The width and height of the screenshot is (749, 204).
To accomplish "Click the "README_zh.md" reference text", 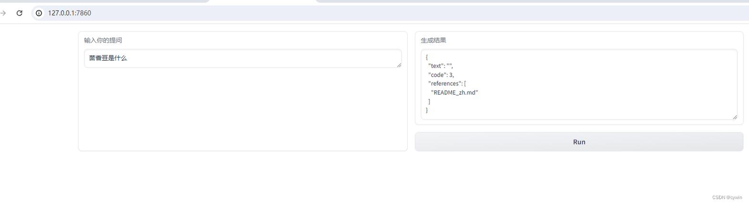I will (x=455, y=92).
